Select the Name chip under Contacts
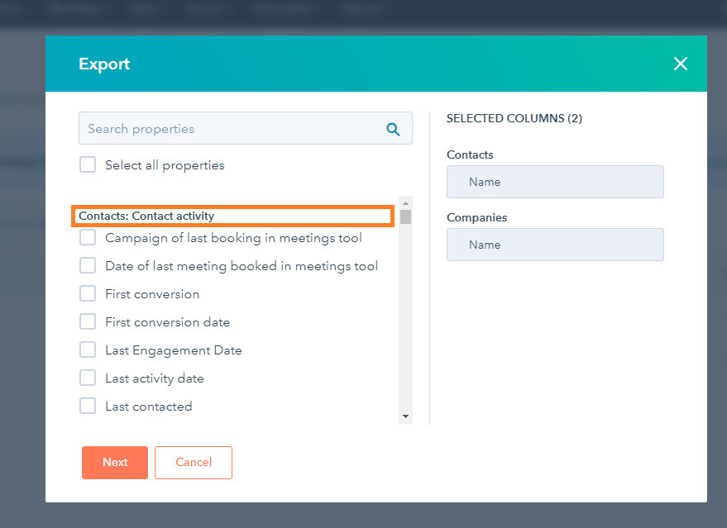Viewport: 727px width, 528px height. [554, 181]
